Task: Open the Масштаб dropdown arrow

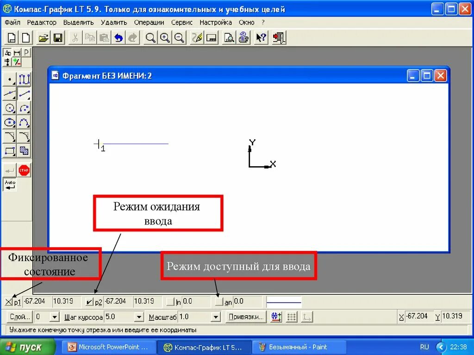Action: 216,317
